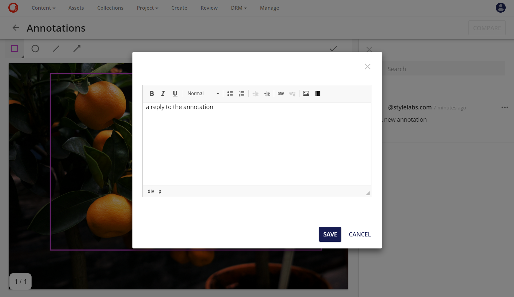Insert a video into the reply
This screenshot has height=297, width=514.
[317, 93]
